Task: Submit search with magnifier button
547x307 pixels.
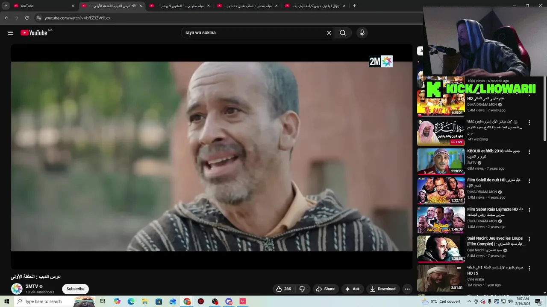Action: [343, 33]
